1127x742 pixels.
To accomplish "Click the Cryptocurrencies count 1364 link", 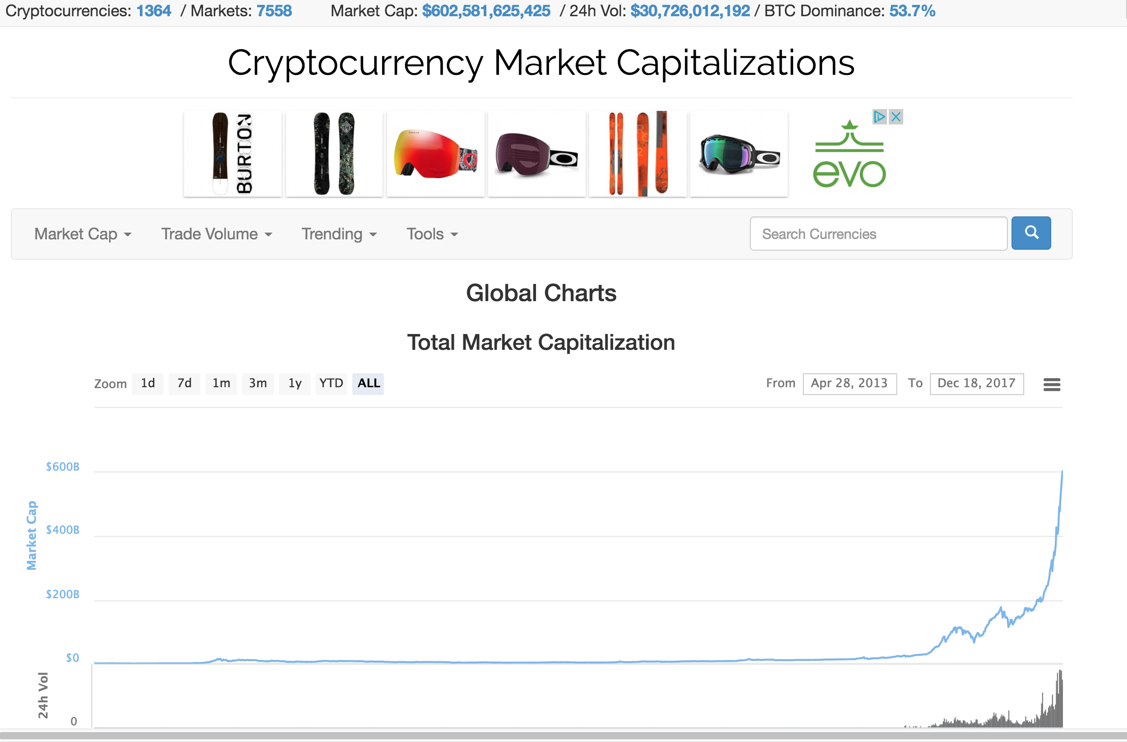I will tap(154, 11).
